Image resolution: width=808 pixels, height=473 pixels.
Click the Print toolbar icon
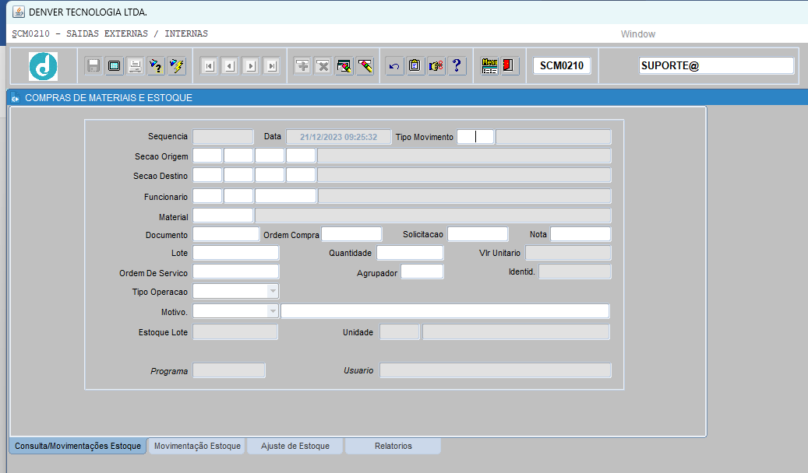[135, 66]
